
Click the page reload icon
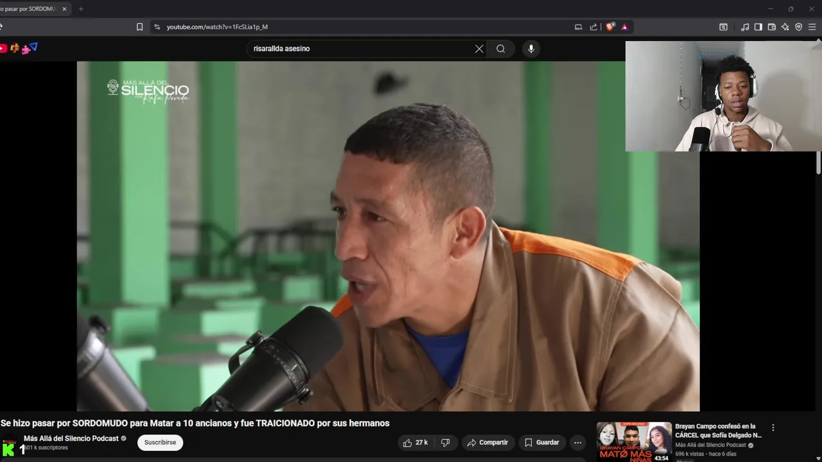point(2,27)
